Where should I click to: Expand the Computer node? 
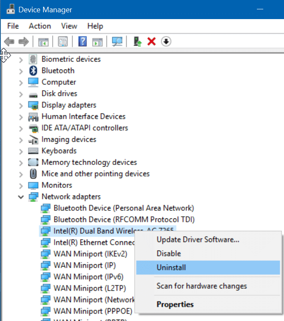[x=21, y=83]
